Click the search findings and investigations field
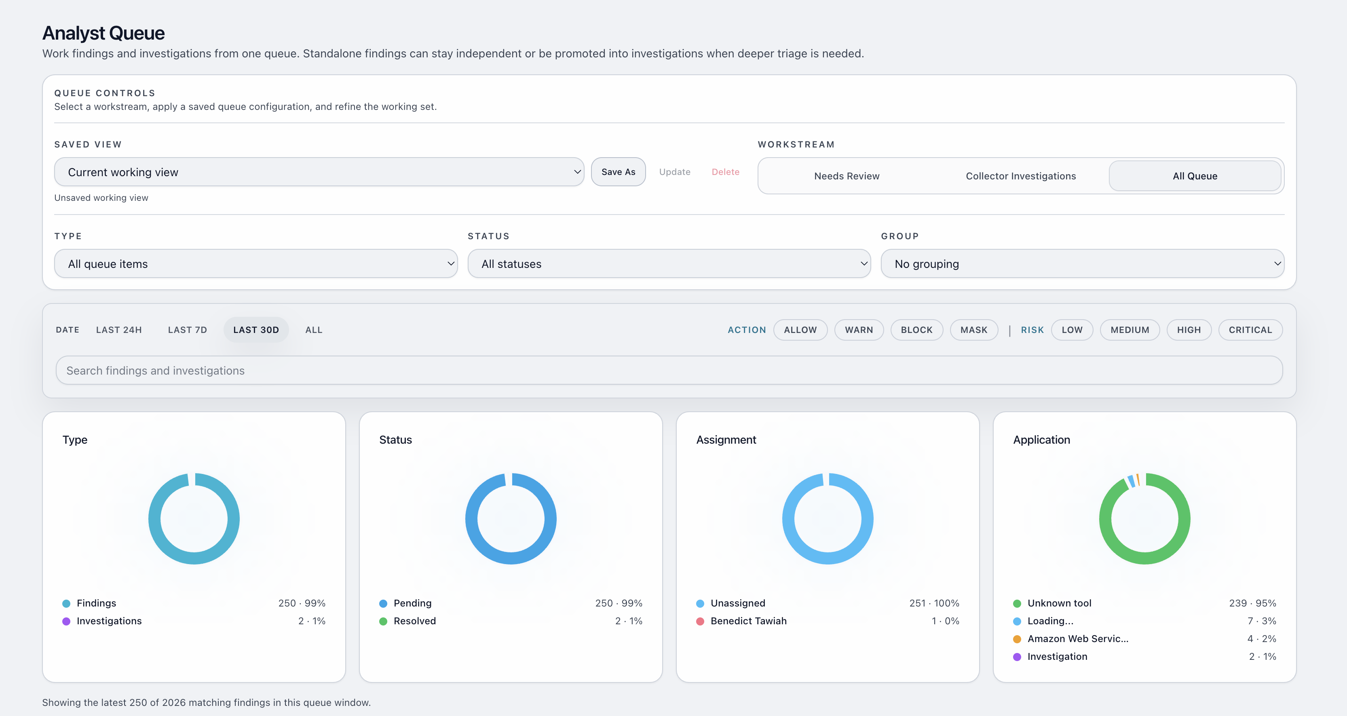Viewport: 1347px width, 716px height. 669,371
